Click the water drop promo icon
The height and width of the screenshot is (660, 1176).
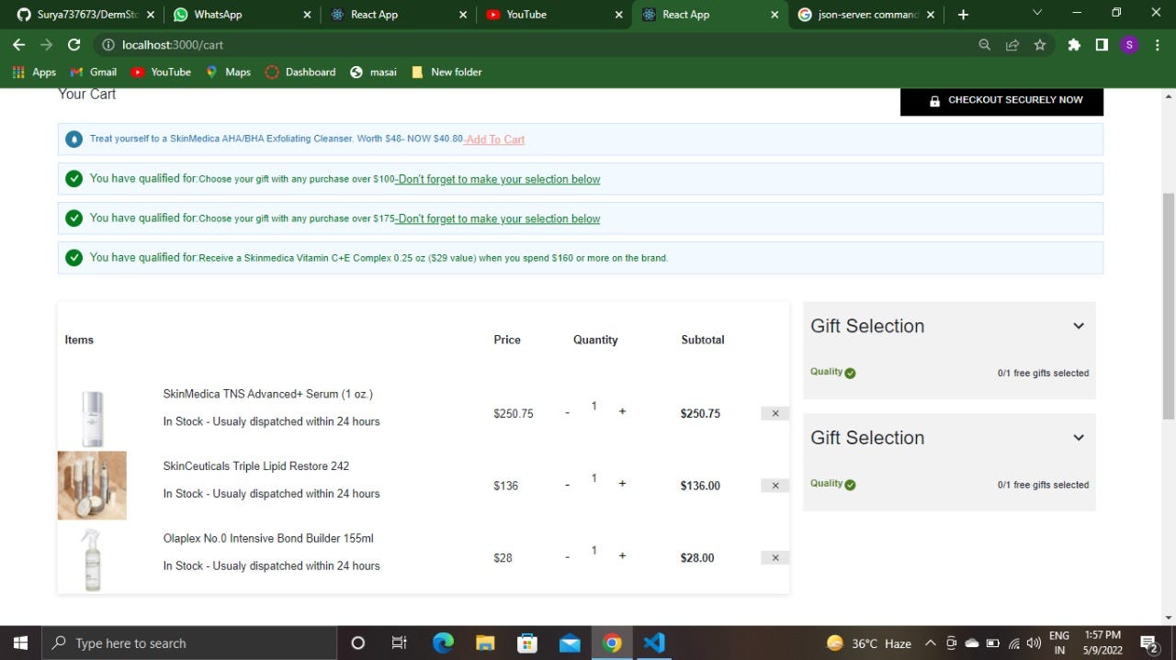pyautogui.click(x=74, y=140)
